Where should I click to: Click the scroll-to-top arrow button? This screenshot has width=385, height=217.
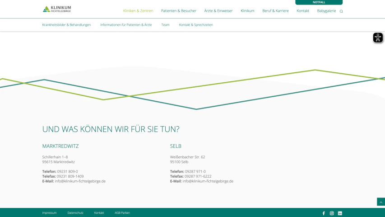coord(381,202)
